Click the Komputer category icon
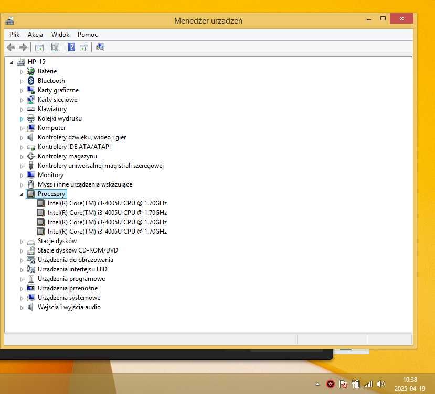435x394 pixels. tap(31, 128)
